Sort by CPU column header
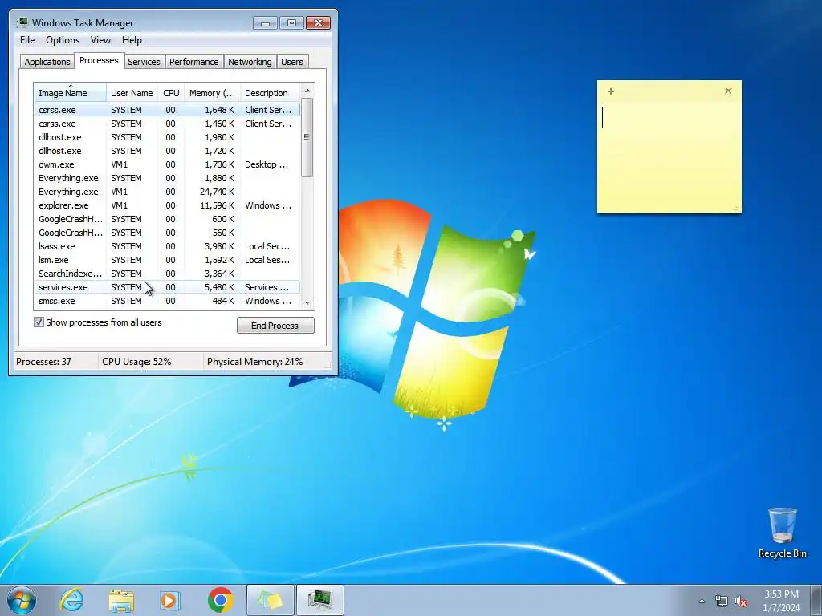This screenshot has height=616, width=822. point(171,93)
